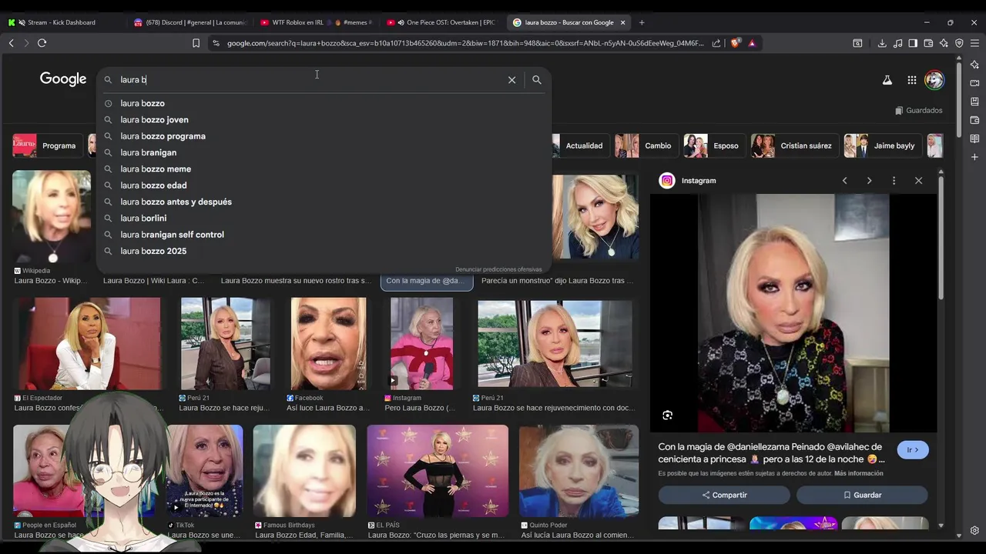Go back with the browser back arrow
Screen dimensions: 986x554
11,43
